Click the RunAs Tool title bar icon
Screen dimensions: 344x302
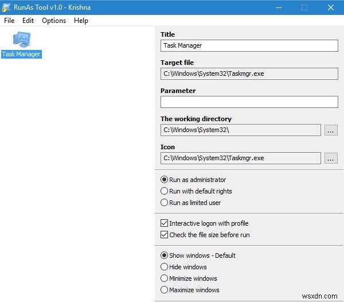[x=6, y=7]
